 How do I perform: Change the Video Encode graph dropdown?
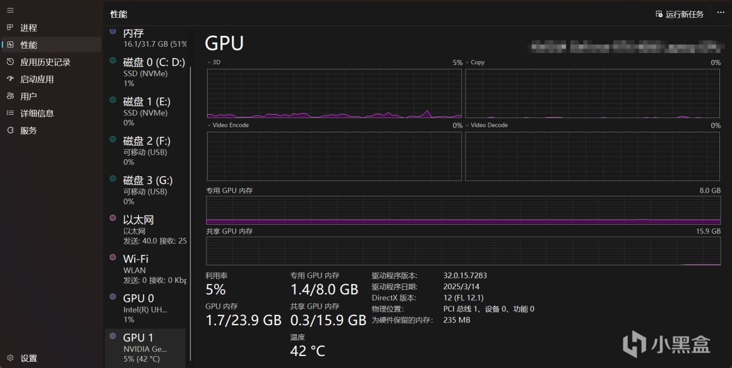coord(209,125)
